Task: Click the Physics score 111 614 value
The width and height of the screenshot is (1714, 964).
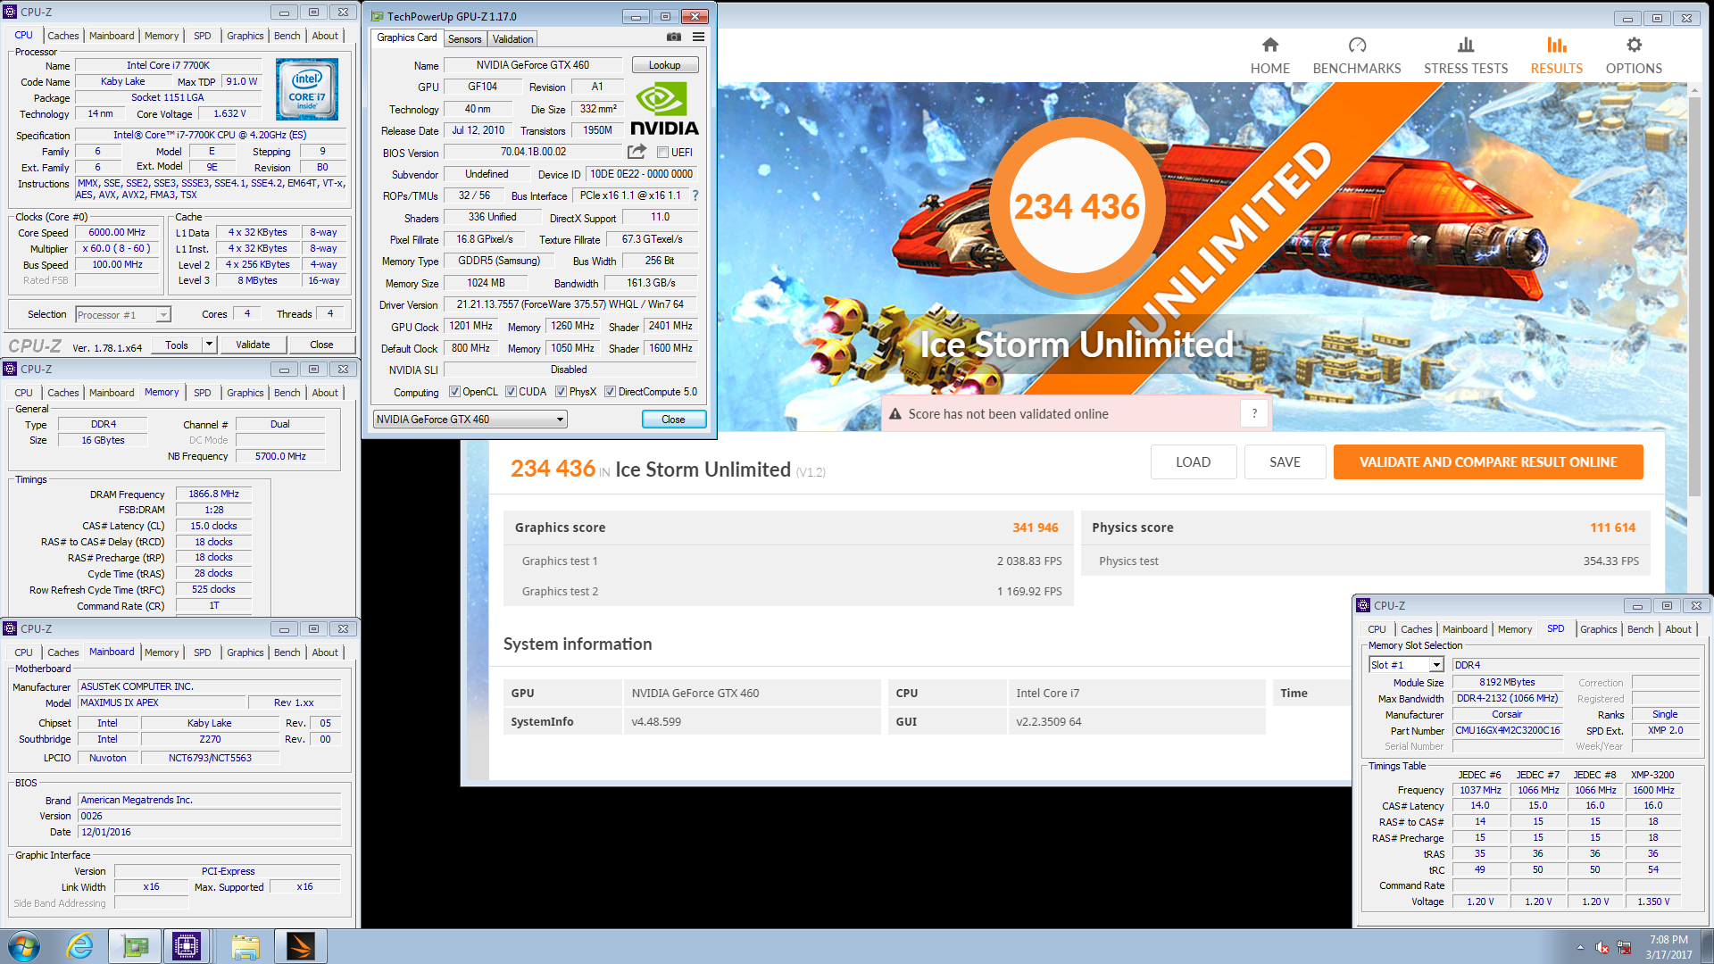Action: [1612, 528]
